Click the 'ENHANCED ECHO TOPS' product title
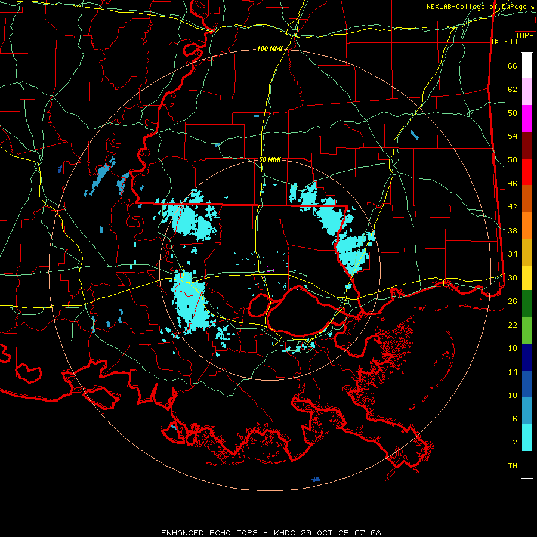The width and height of the screenshot is (537, 537). coord(209,533)
